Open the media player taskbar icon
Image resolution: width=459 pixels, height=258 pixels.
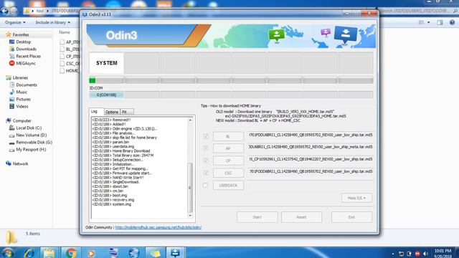coord(91,253)
